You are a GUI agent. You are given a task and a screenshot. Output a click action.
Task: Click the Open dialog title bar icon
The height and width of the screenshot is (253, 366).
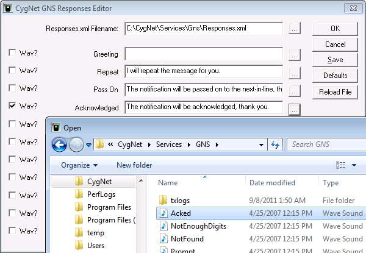[x=56, y=127]
